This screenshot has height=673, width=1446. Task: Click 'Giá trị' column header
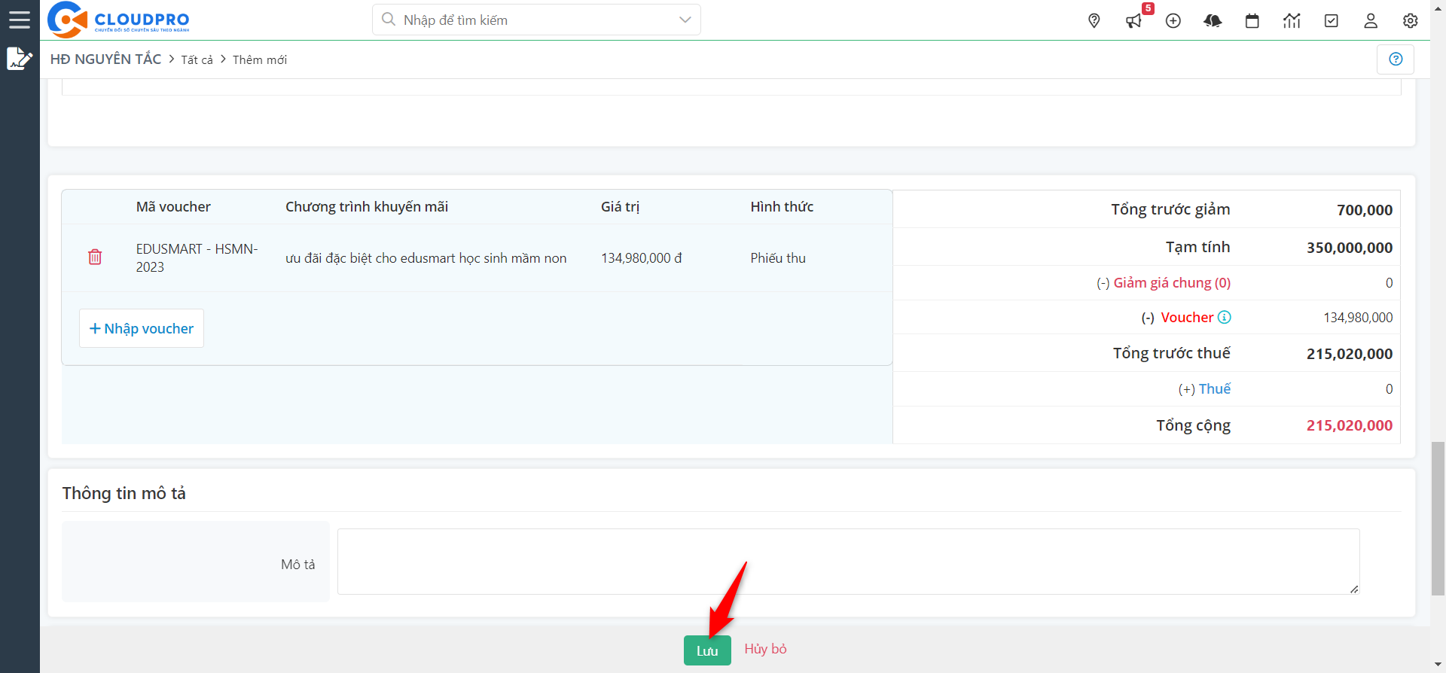coord(620,207)
